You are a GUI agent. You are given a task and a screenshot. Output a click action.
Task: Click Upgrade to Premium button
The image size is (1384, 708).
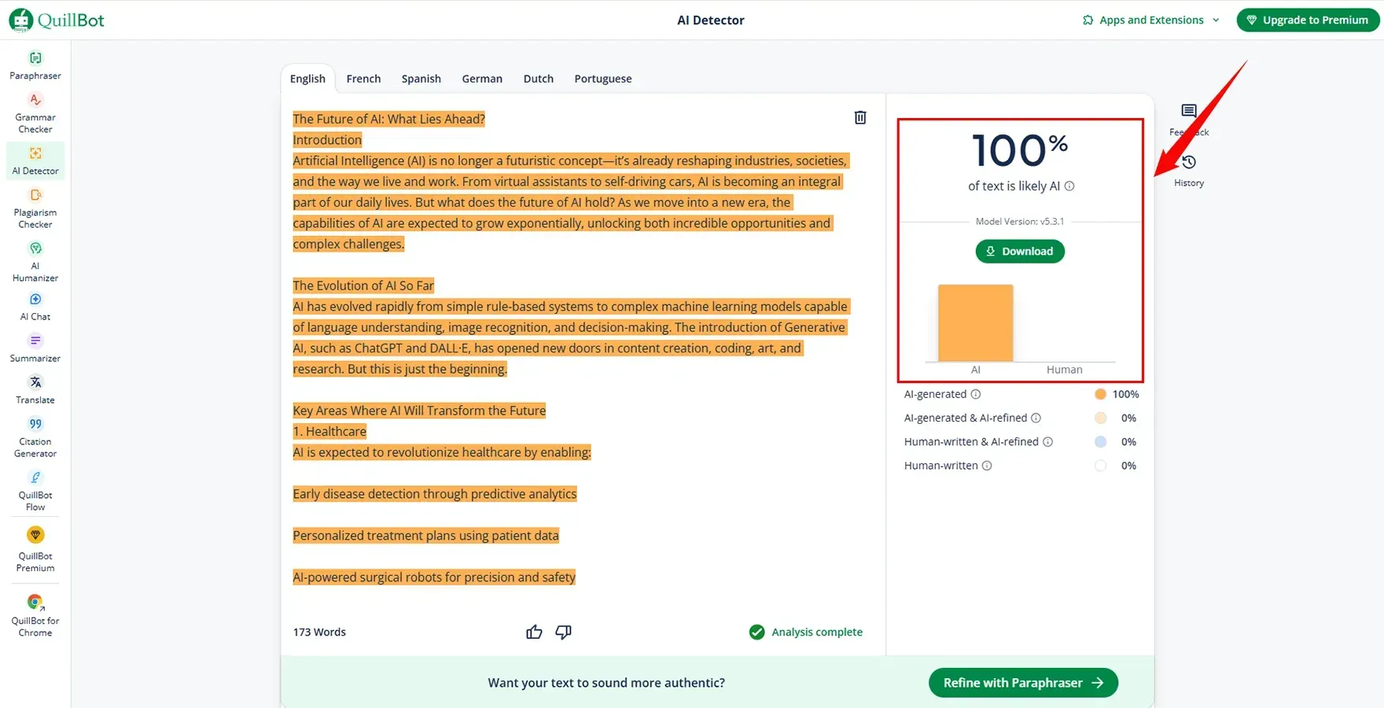[x=1307, y=20]
